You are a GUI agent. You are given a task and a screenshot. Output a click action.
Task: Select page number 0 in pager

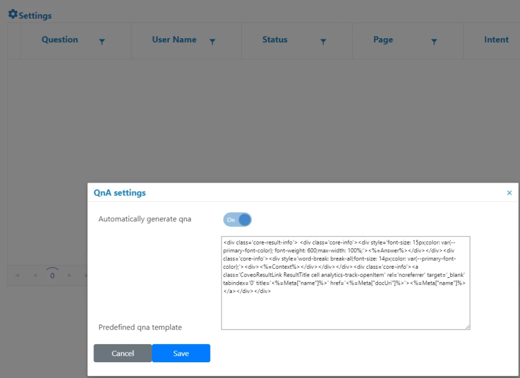(x=52, y=275)
